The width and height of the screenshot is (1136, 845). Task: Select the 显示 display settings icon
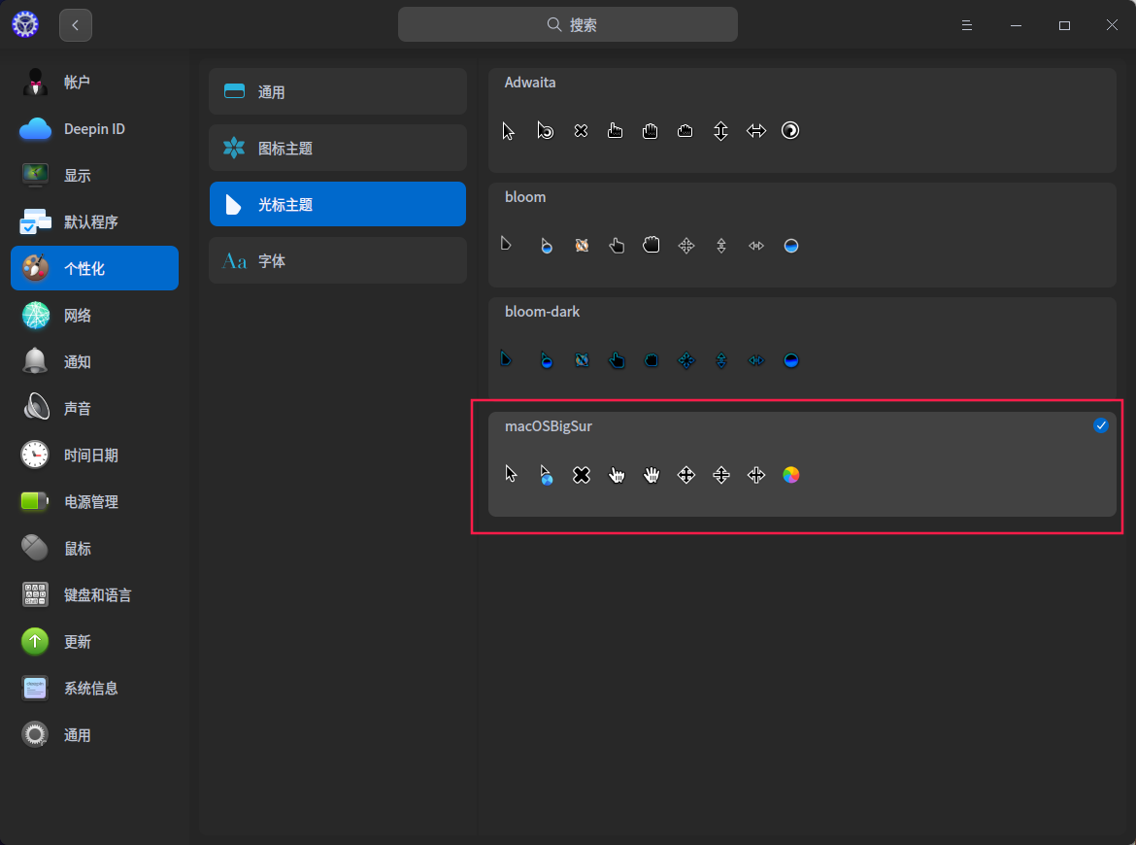(x=35, y=175)
